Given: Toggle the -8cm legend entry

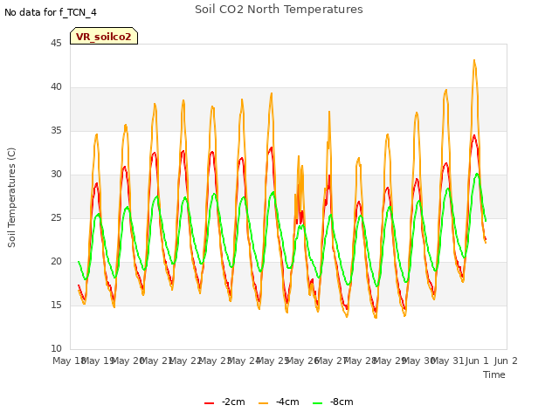Looking at the screenshot, I should click(x=333, y=402).
